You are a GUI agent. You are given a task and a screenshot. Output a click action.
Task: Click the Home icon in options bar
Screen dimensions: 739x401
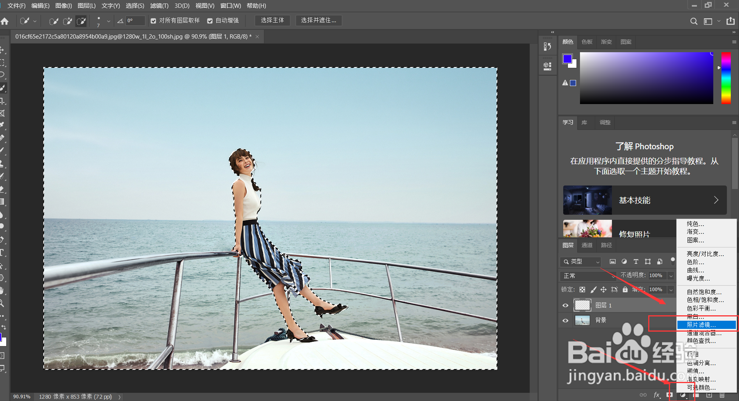[x=5, y=21]
